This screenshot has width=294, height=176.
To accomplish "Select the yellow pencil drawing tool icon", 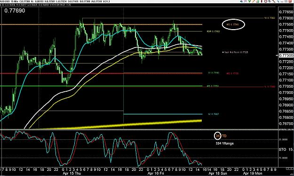I will click(254, 1).
